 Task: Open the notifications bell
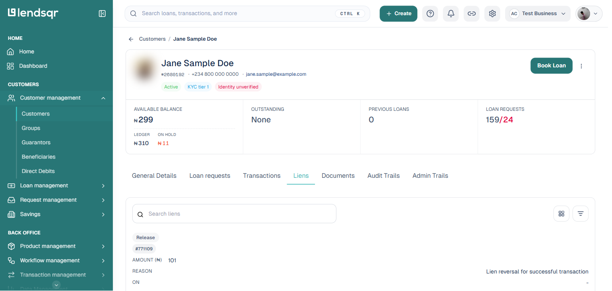[x=451, y=14]
